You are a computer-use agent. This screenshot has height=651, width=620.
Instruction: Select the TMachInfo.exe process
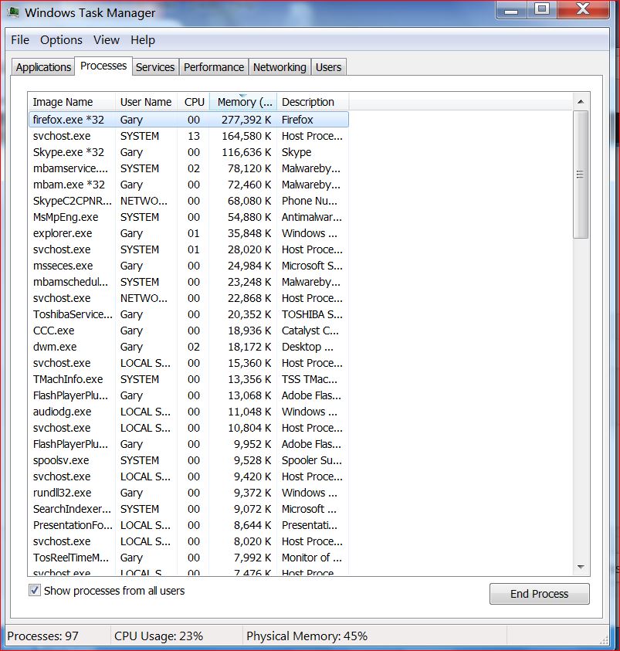click(188, 379)
